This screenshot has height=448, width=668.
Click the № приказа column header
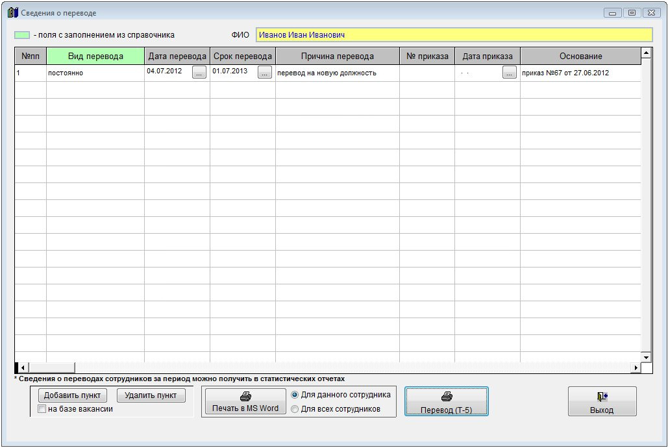(427, 56)
